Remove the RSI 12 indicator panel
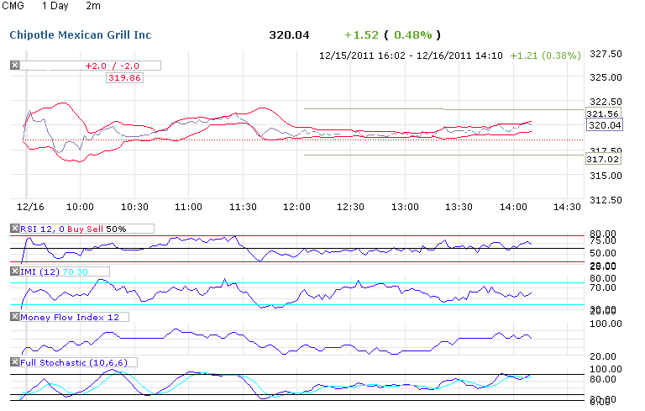645x411 pixels. 15,228
